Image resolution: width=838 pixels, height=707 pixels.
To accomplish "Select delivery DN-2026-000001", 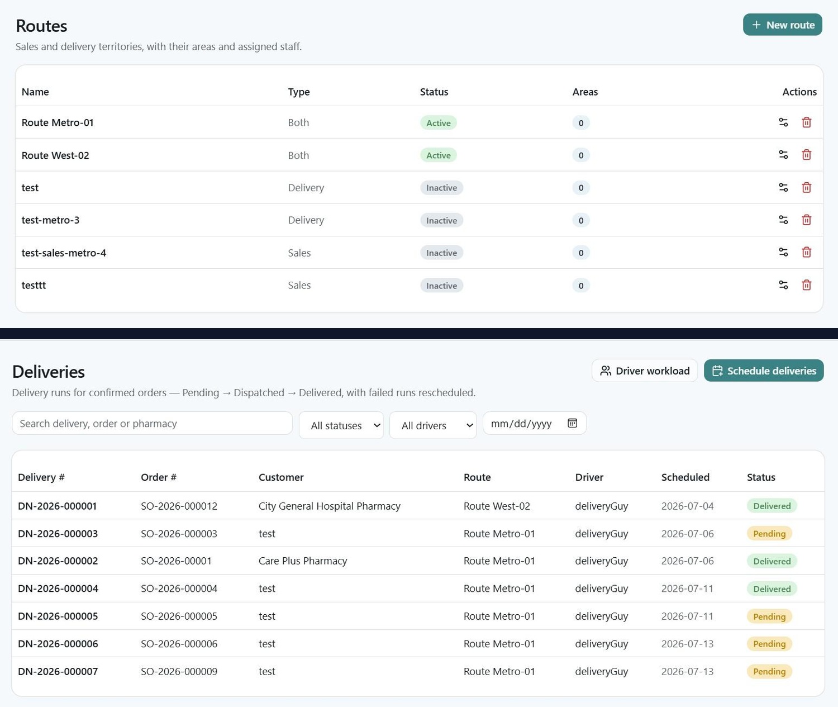I will tap(58, 506).
